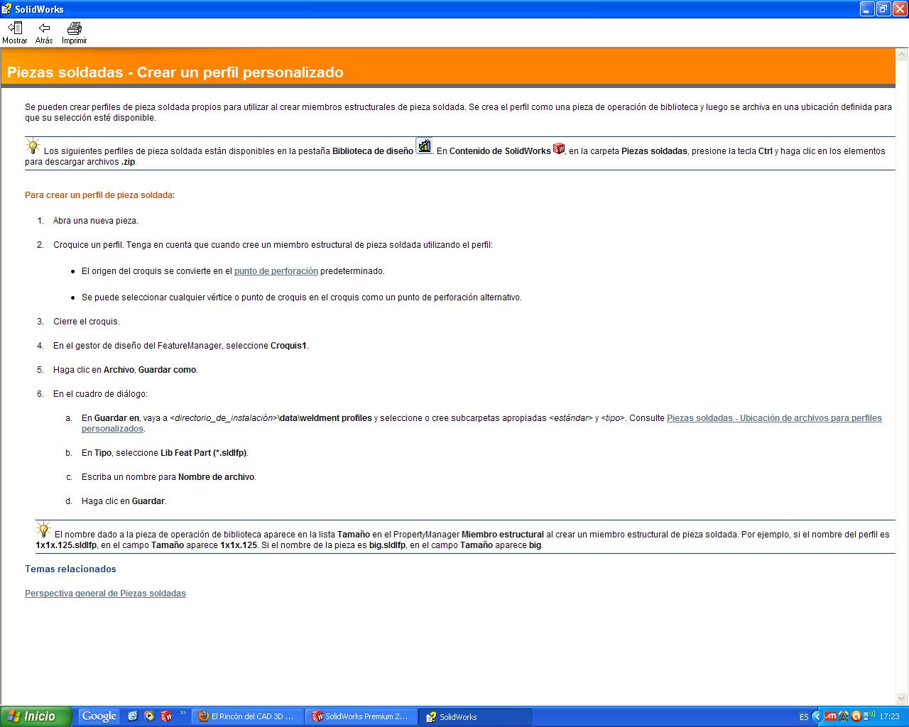The width and height of the screenshot is (909, 727).
Task: Open the Inicio start menu
Action: (x=36, y=716)
